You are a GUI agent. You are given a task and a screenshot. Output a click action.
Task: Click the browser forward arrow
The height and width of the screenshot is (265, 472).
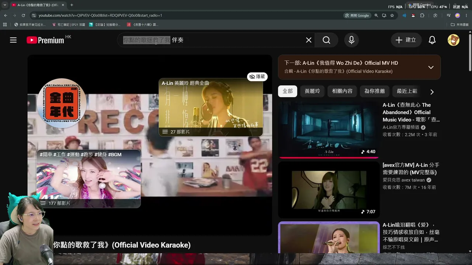pyautogui.click(x=14, y=15)
